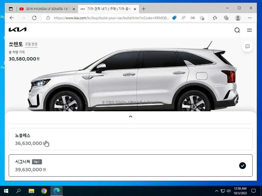
Task: Open the chat assistant bubble
Action: [x=247, y=46]
